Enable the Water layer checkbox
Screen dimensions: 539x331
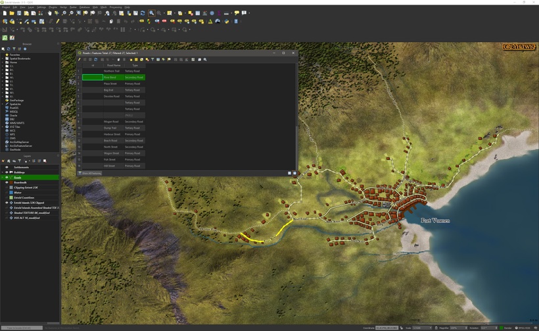tap(7, 192)
